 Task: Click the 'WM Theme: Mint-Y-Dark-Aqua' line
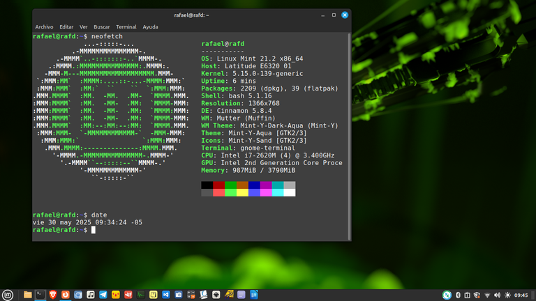[269, 125]
